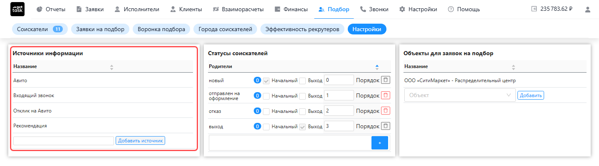Delete the 'отправлен на оформление' status

point(386,95)
